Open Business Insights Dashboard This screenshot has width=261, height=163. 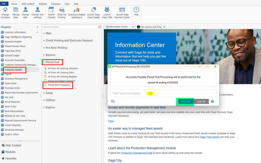tap(77, 13)
